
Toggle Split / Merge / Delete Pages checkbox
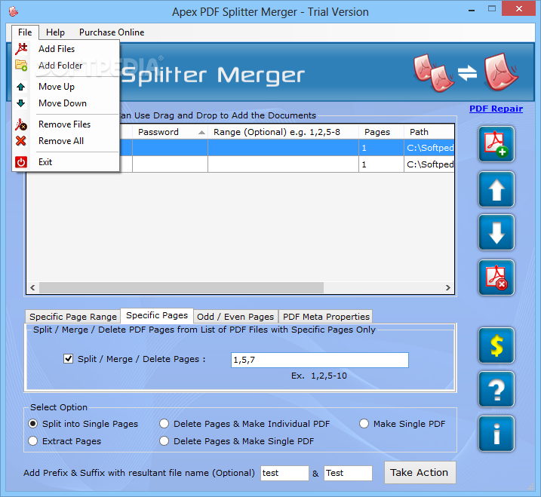click(x=69, y=359)
